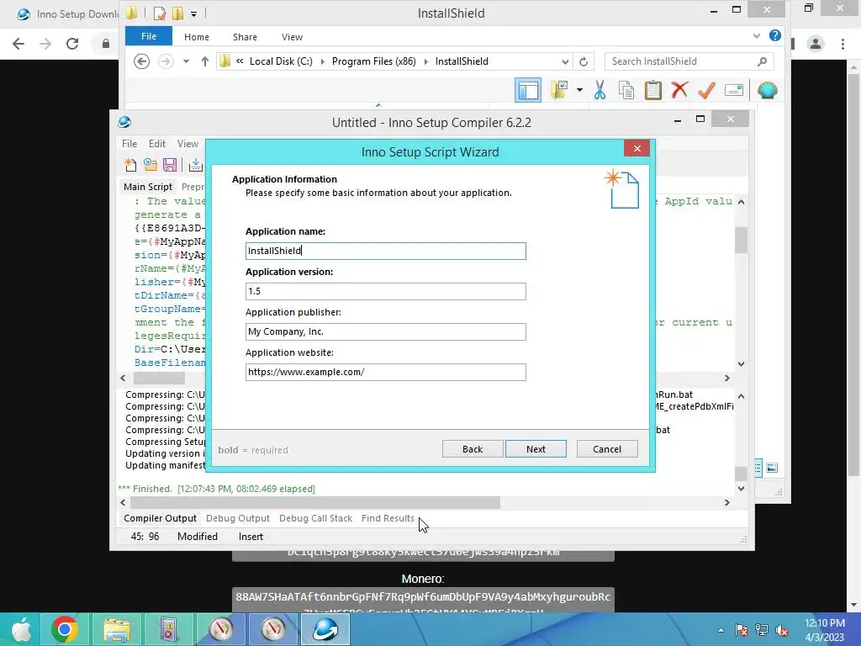Open the Home ribbon tab in Explorer

(197, 37)
